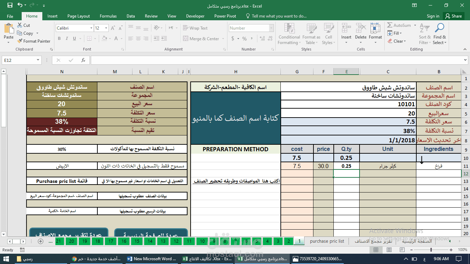Open the Orientation text rotation icon
This screenshot has height=264, width=470.
157,28
